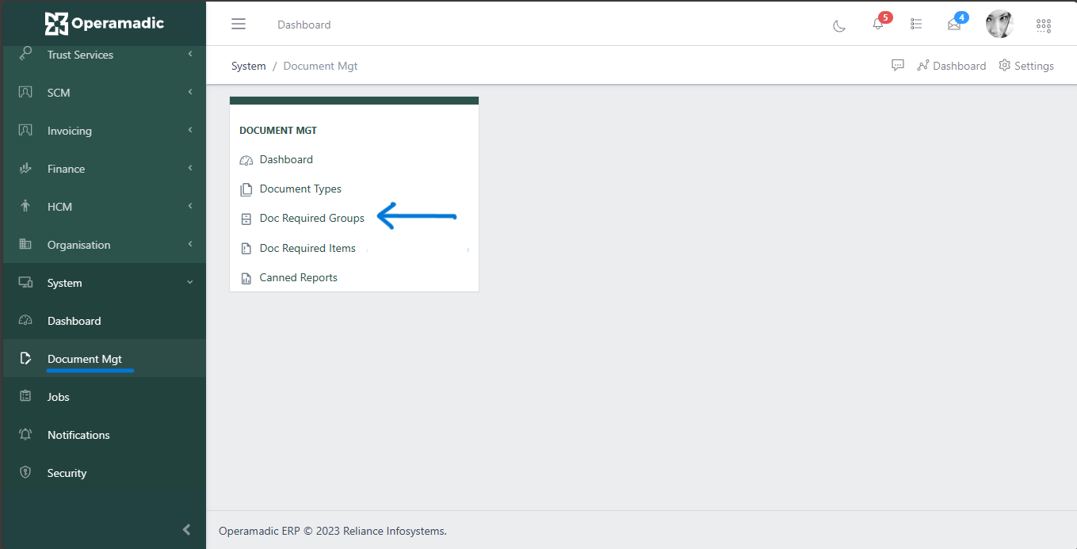
Task: Open Doc Required Items link
Action: point(307,249)
